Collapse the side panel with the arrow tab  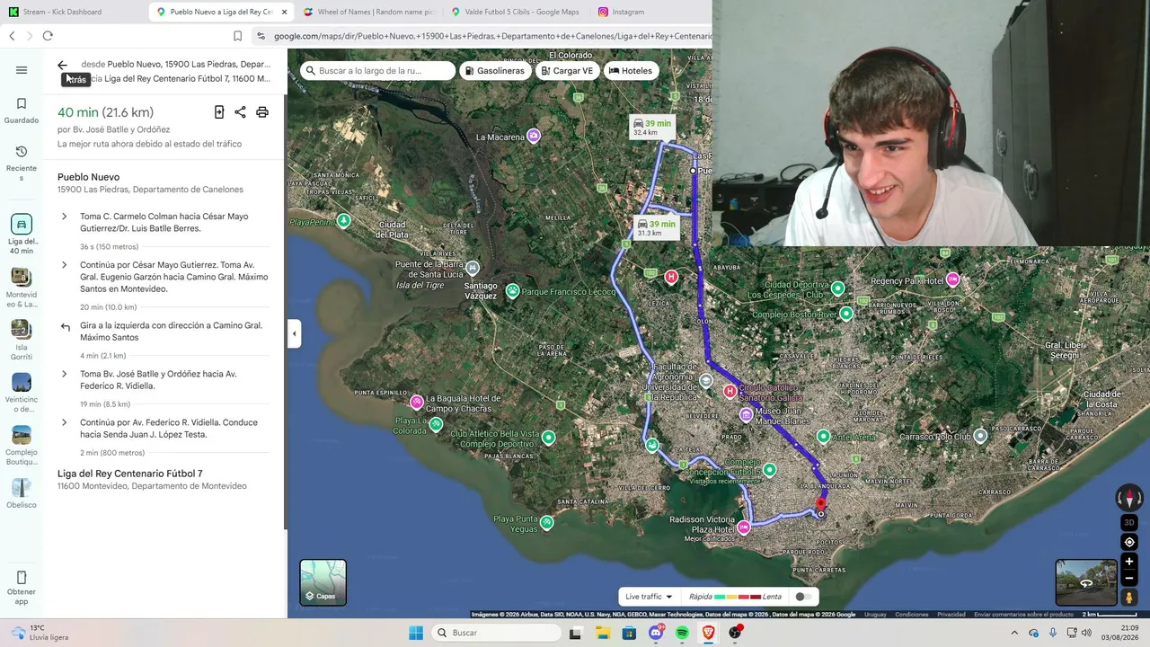pyautogui.click(x=294, y=333)
